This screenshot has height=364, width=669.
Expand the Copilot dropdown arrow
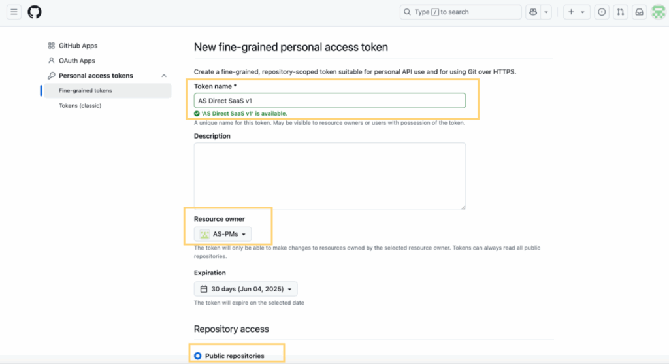(546, 12)
